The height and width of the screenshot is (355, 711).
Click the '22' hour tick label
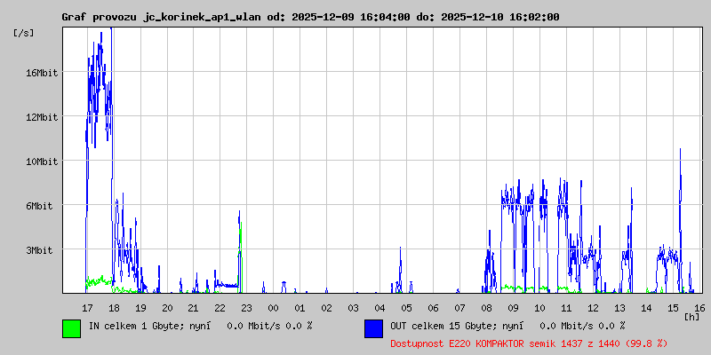tap(220, 308)
